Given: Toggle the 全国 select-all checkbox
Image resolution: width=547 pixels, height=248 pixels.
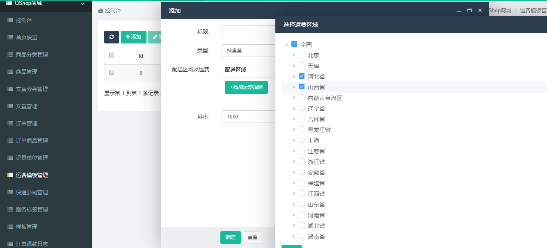Looking at the screenshot, I should coord(294,44).
